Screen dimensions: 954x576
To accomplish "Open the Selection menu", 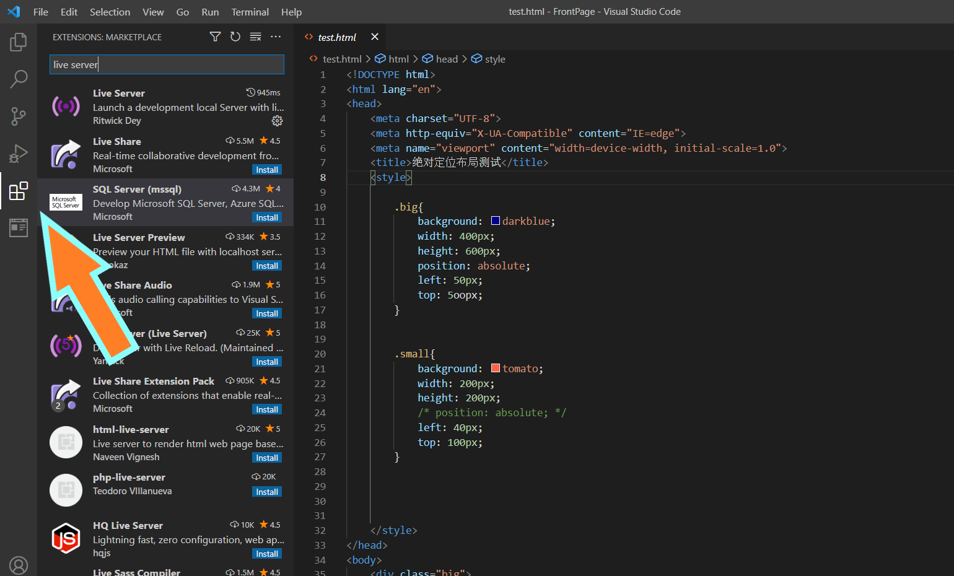I will pyautogui.click(x=110, y=12).
